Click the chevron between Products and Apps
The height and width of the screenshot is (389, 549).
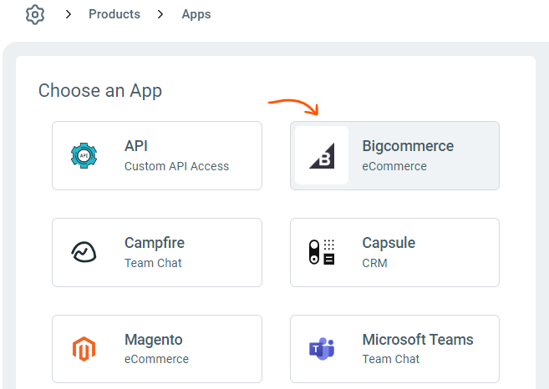[x=160, y=15]
